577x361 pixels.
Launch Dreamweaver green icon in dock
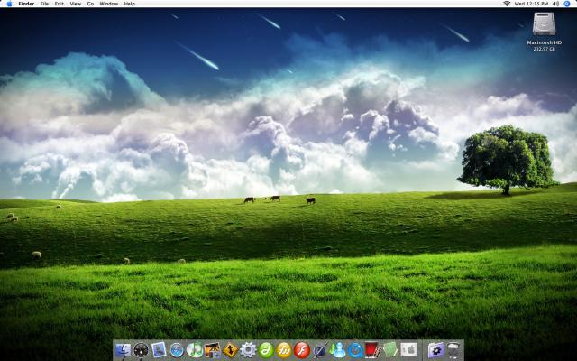pyautogui.click(x=266, y=350)
